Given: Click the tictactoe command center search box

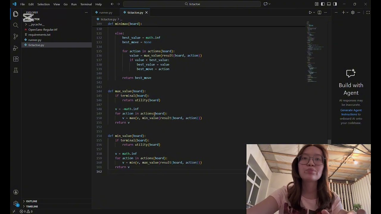Looking at the screenshot, I should [x=192, y=4].
